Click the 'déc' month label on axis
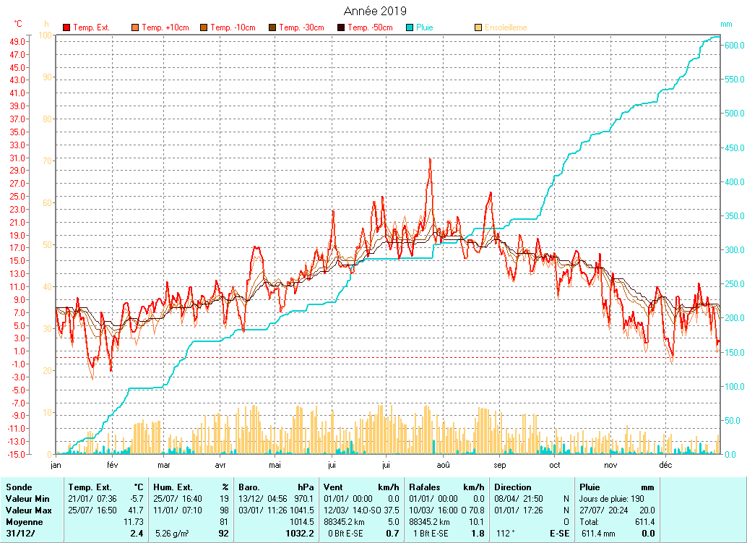The image size is (747, 543). (665, 465)
